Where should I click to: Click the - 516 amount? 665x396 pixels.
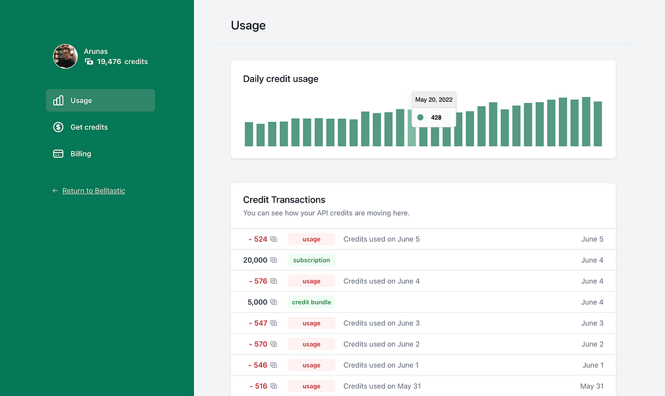pyautogui.click(x=259, y=386)
